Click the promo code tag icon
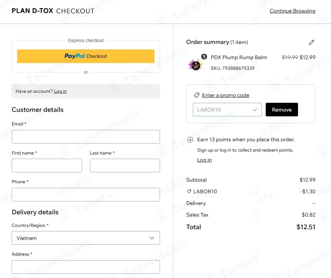 click(197, 95)
